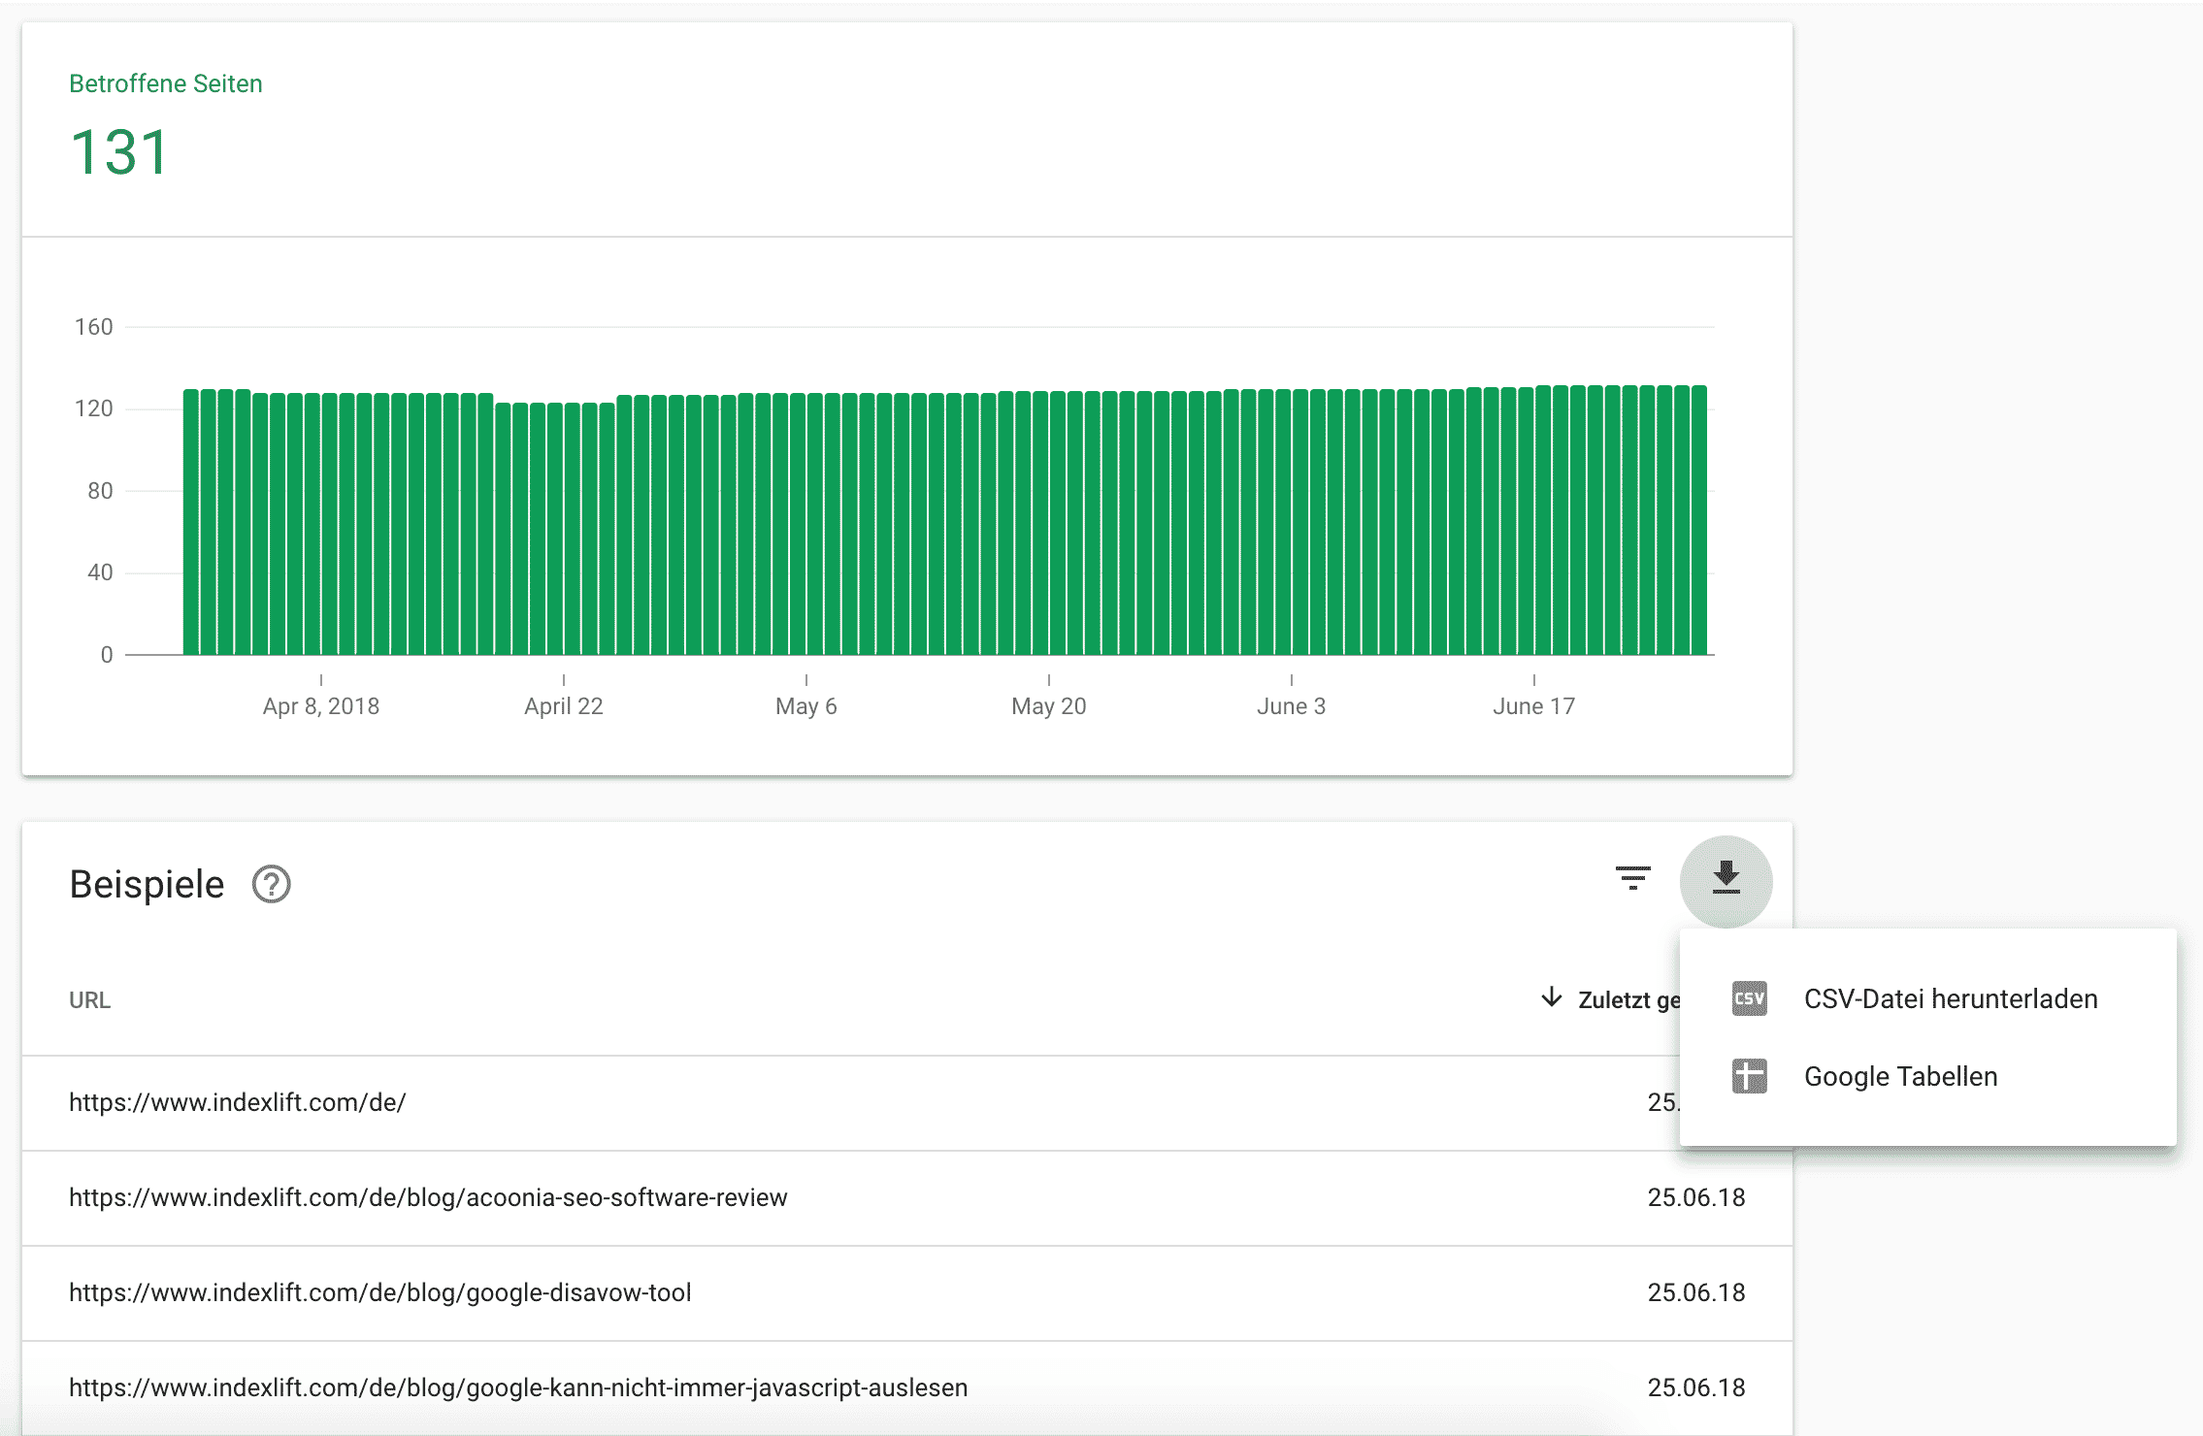Click the Betroffene Seiten label
The height and width of the screenshot is (1436, 2203).
click(166, 83)
